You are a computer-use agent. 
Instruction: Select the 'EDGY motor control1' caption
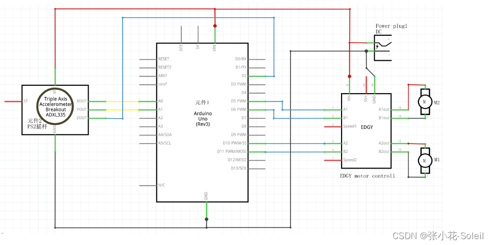tap(368, 176)
